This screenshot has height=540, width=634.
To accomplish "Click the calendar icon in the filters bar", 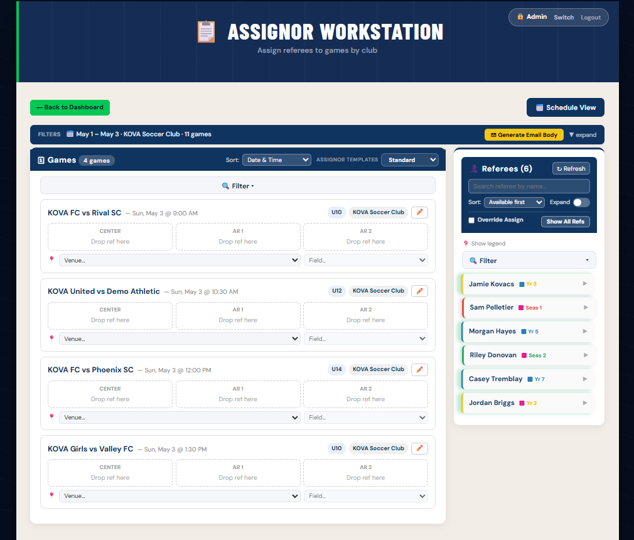I will tap(70, 134).
